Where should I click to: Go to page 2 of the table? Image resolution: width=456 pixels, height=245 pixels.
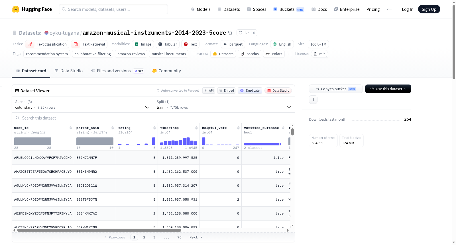144,237
